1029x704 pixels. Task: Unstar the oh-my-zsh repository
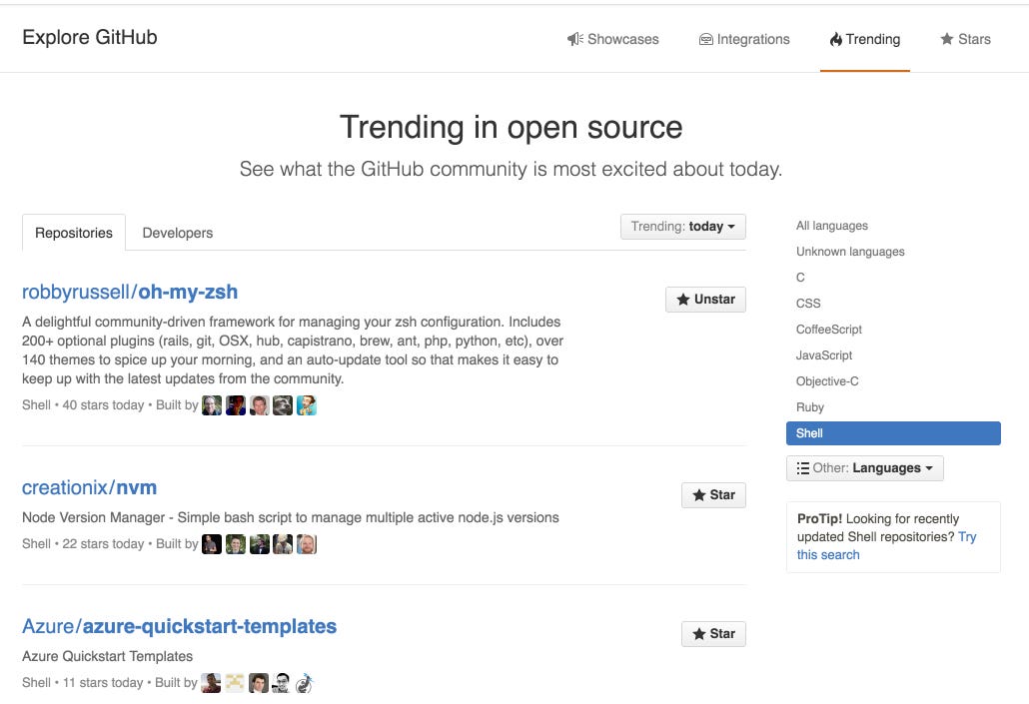(705, 300)
